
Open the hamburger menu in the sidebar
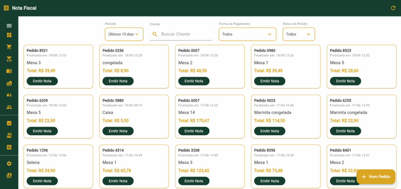9,25
